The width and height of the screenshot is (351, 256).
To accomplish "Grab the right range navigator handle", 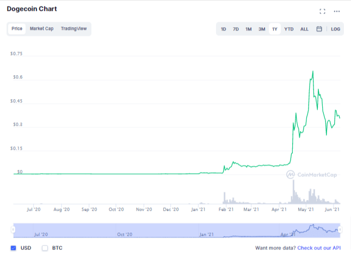I will (x=340, y=229).
